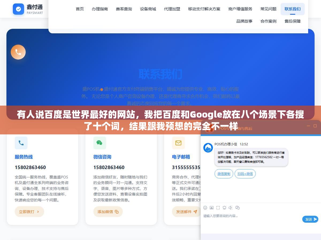The image size is (321, 240).
Task: Click the green WeChat icon above 微信咨询
Action: [x=100, y=143]
